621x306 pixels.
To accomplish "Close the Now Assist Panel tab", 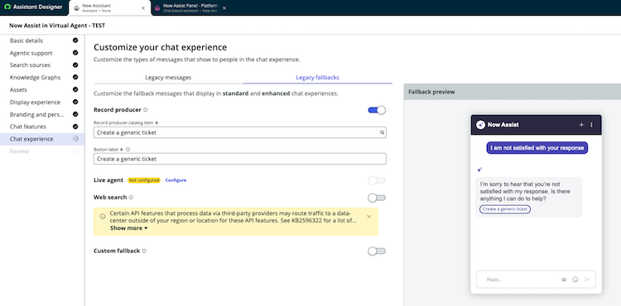I will 224,8.
